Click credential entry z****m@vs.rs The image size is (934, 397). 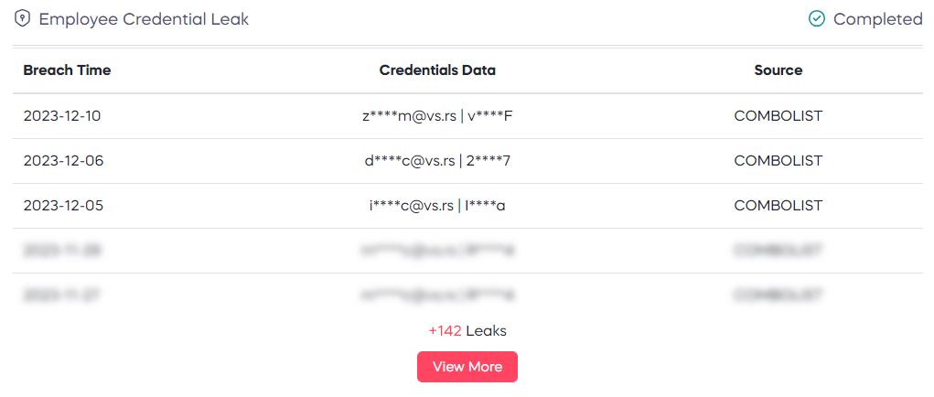(409, 116)
